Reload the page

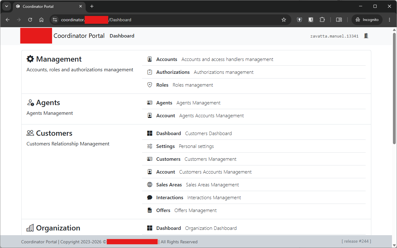point(30,20)
